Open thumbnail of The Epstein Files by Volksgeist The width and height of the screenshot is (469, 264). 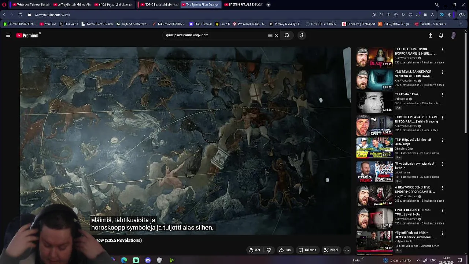coord(374,102)
